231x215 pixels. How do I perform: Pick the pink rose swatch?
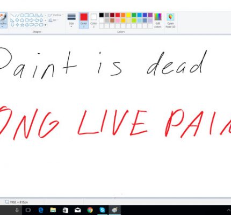(x=118, y=20)
